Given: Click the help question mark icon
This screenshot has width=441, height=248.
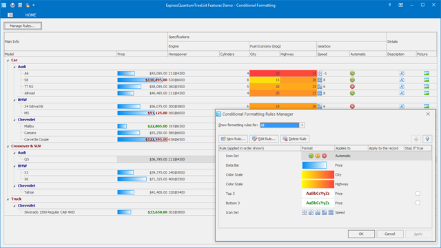Looking at the screenshot, I should [x=389, y=5].
